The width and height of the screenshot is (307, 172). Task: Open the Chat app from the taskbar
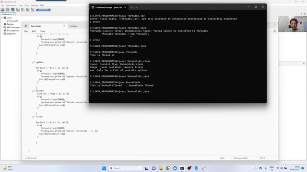[x=153, y=168]
